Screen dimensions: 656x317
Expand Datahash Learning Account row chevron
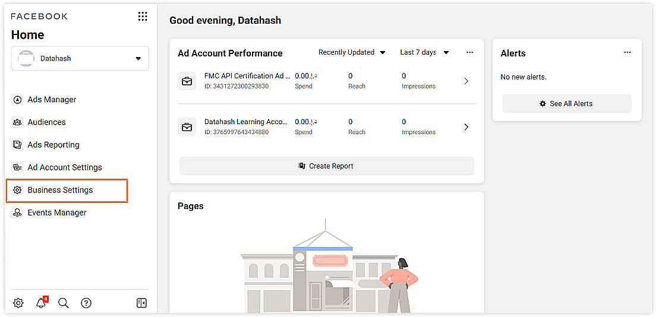(x=466, y=126)
